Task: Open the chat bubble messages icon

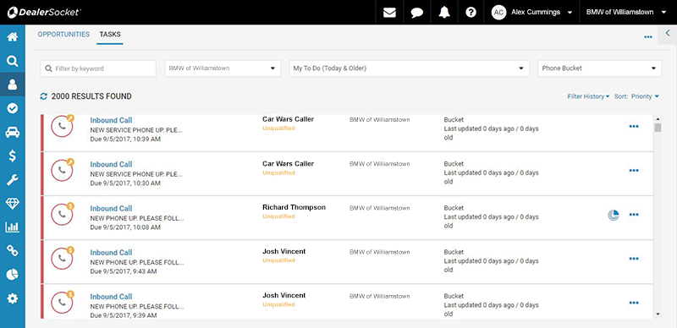Action: click(x=416, y=13)
